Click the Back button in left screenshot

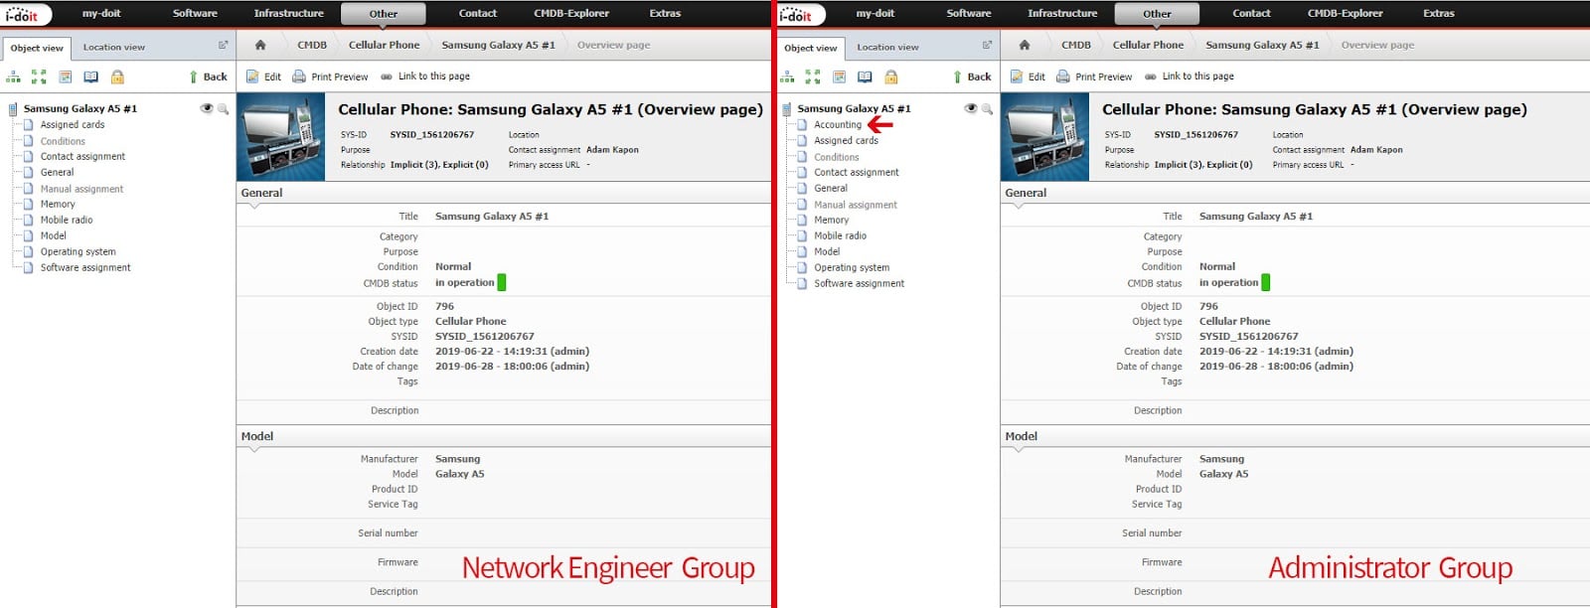(x=208, y=76)
